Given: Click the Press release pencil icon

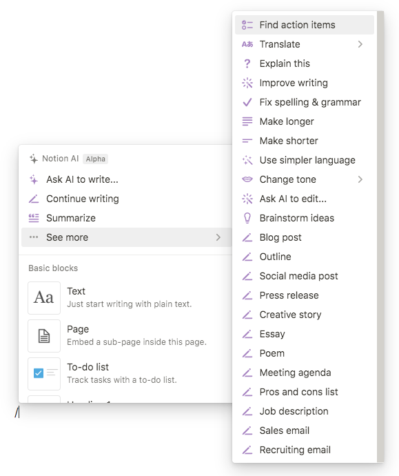Looking at the screenshot, I should click(247, 295).
